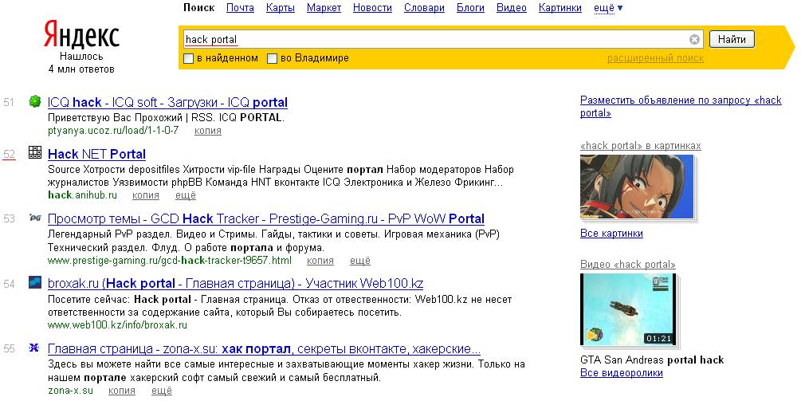Click the blue favicon beside broxak.ru result
Viewport: 801px width, 401px height.
35,282
